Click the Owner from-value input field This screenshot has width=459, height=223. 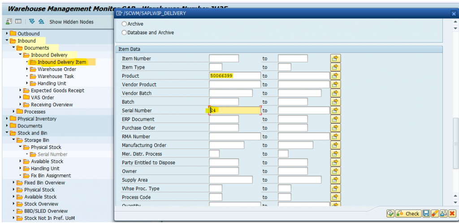tap(224, 171)
